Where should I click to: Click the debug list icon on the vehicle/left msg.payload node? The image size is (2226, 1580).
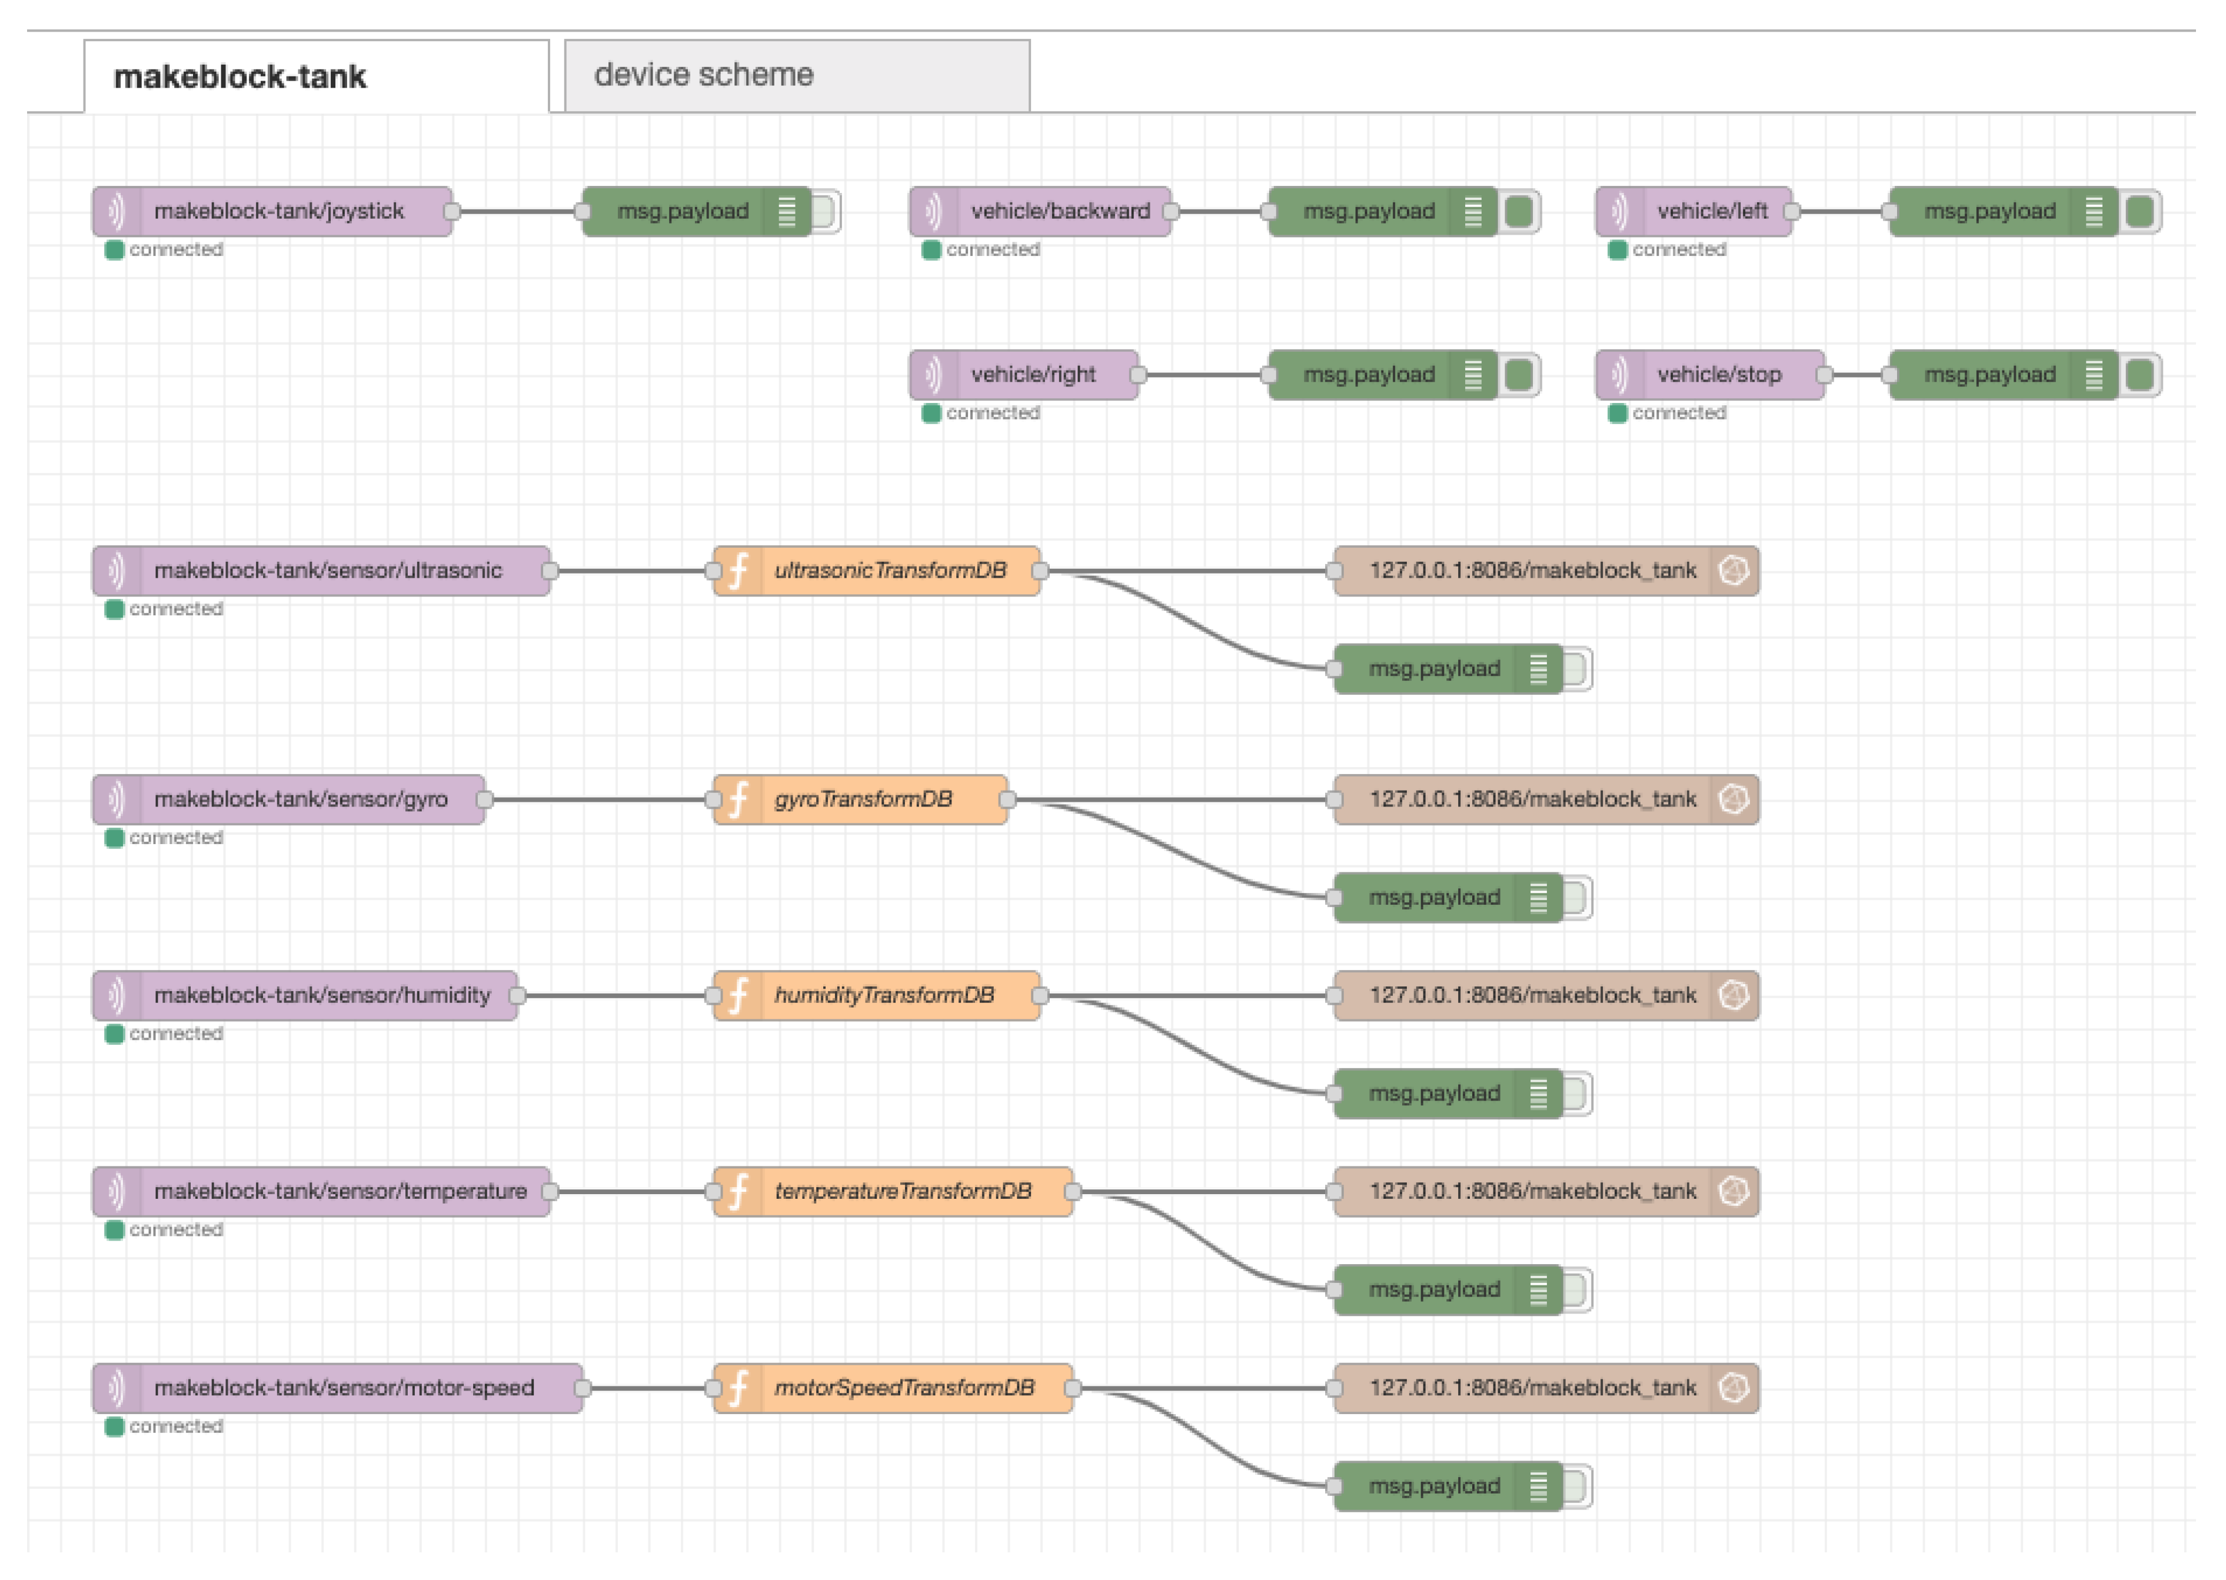click(2094, 211)
